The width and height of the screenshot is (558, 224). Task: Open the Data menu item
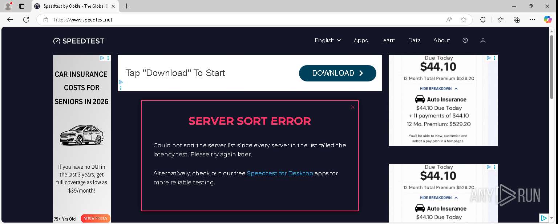point(414,40)
